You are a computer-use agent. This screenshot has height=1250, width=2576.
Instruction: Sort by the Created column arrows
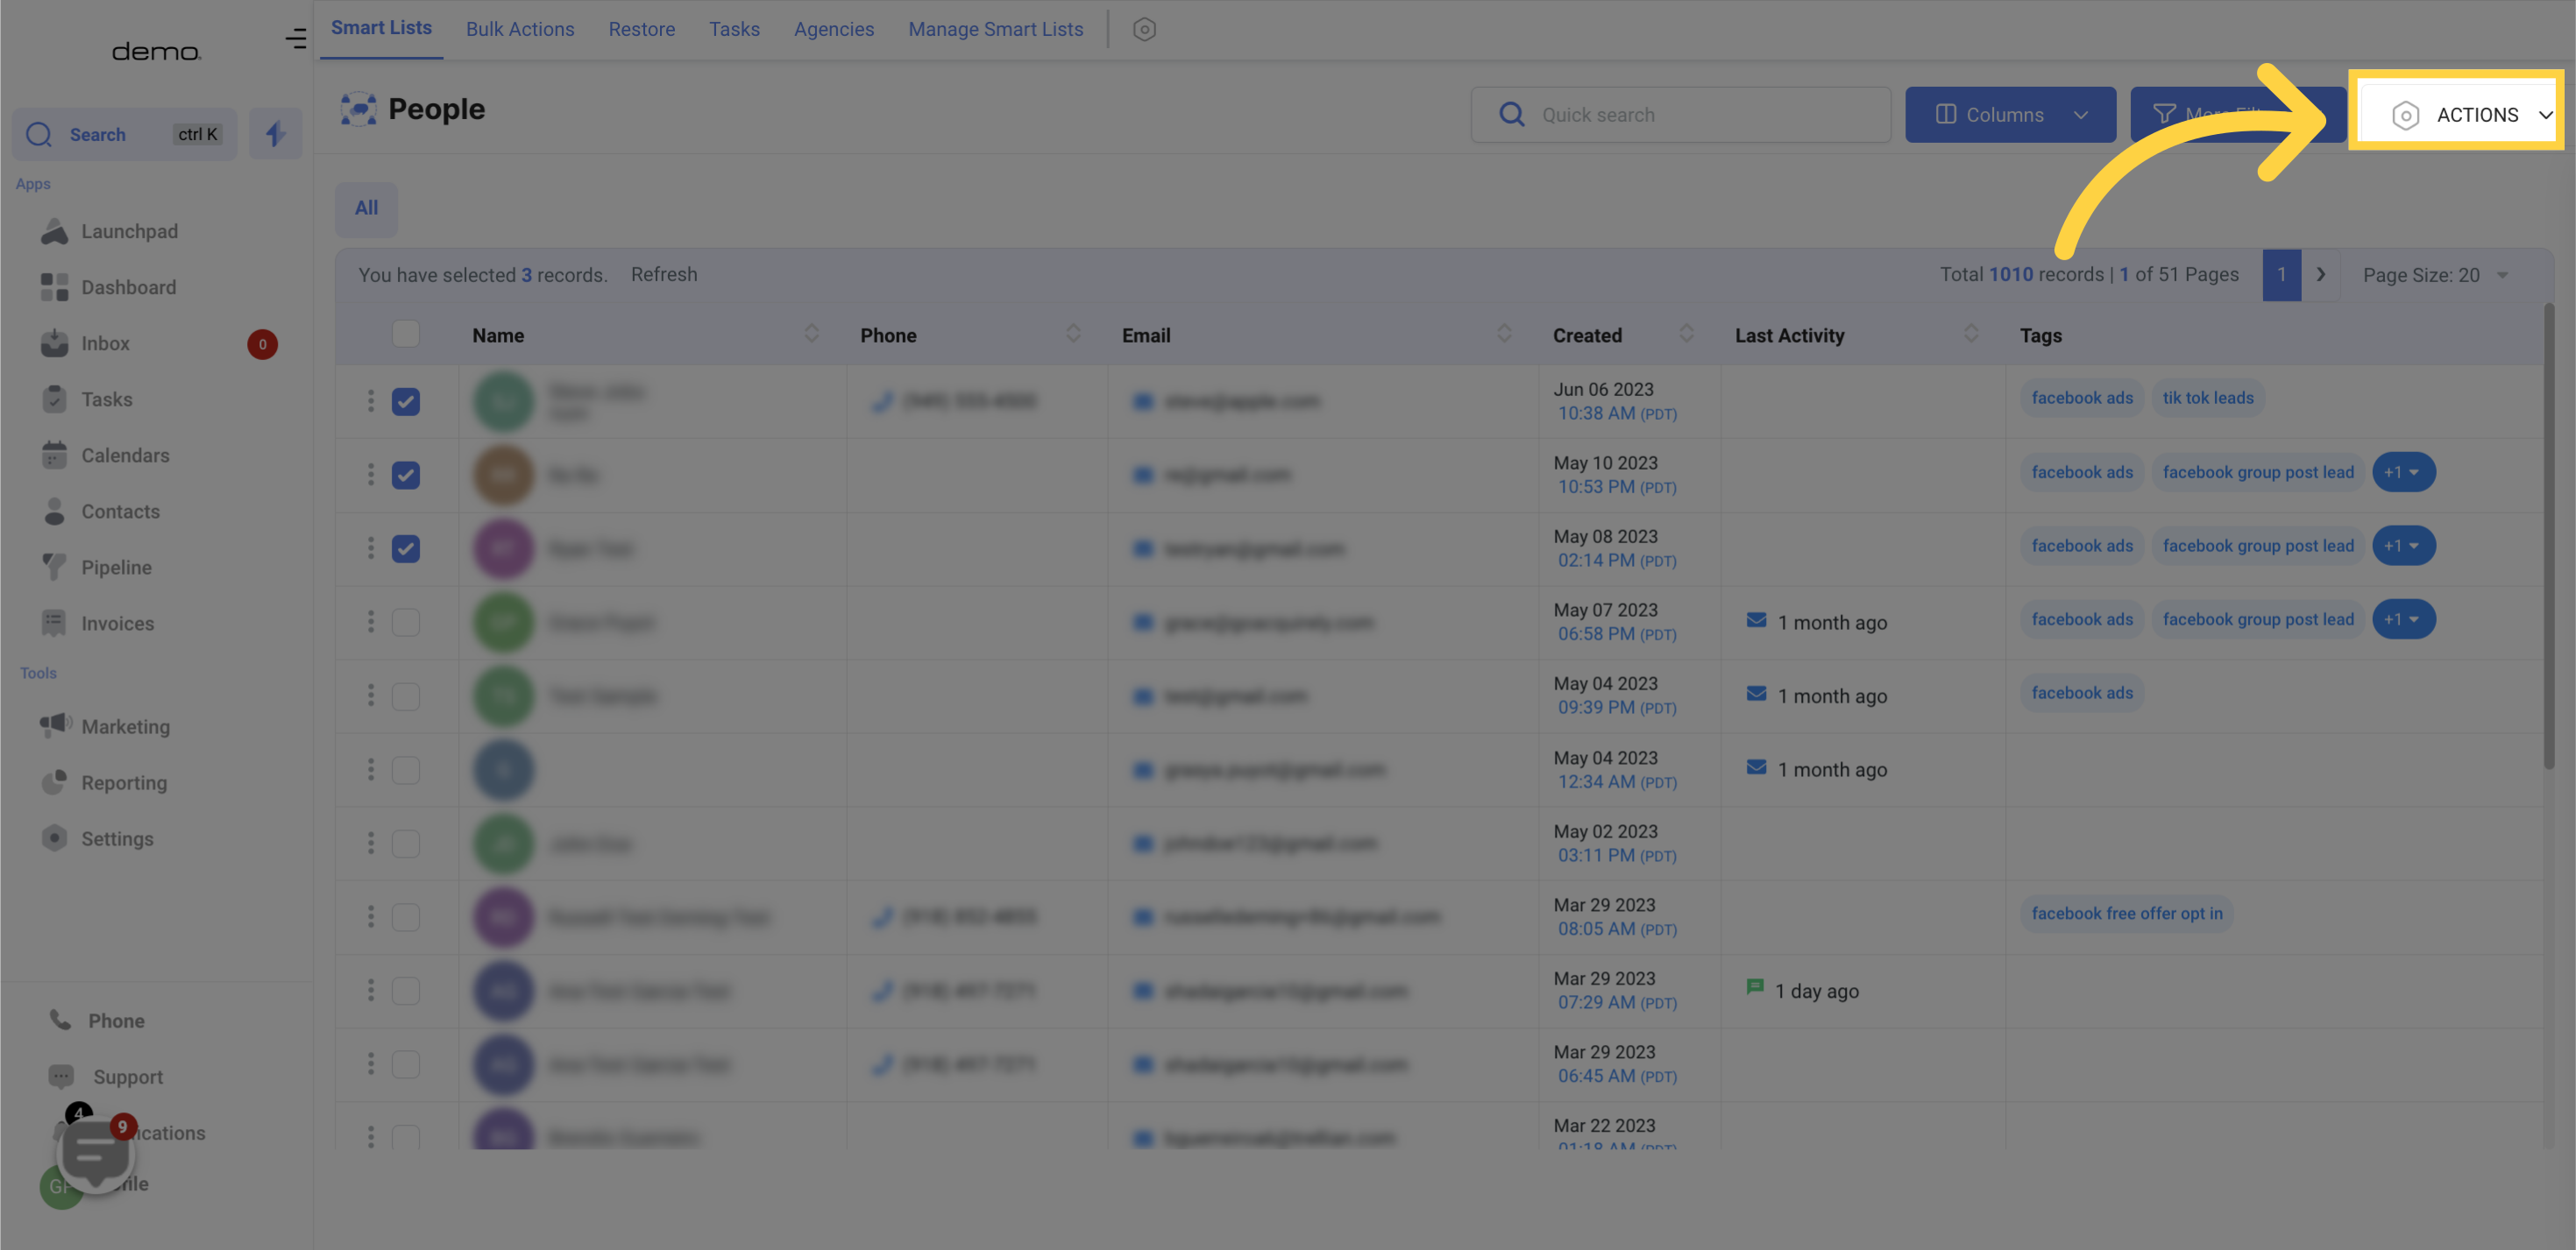pos(1686,334)
